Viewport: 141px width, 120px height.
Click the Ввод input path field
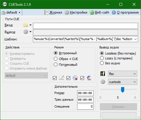86,26
